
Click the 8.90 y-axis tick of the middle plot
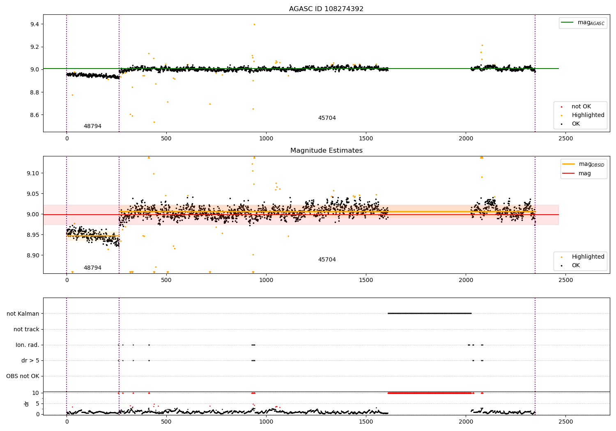point(33,255)
